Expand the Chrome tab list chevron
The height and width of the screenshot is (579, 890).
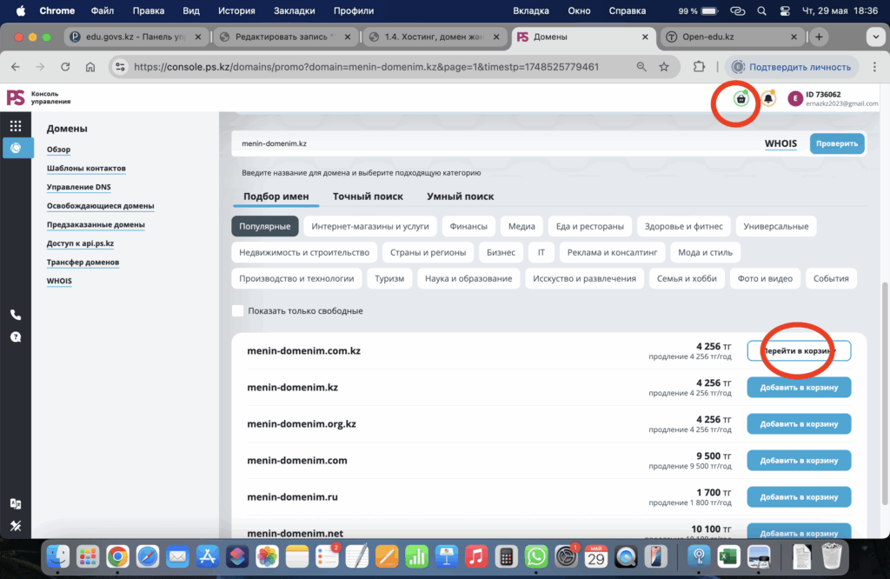(x=874, y=37)
